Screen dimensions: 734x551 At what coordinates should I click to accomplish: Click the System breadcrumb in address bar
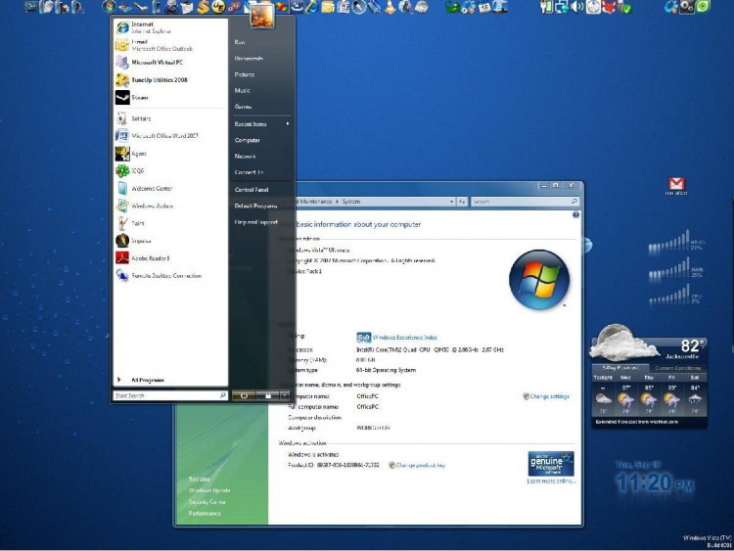351,202
